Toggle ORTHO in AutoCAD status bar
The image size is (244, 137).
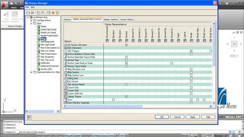[x=61, y=135]
